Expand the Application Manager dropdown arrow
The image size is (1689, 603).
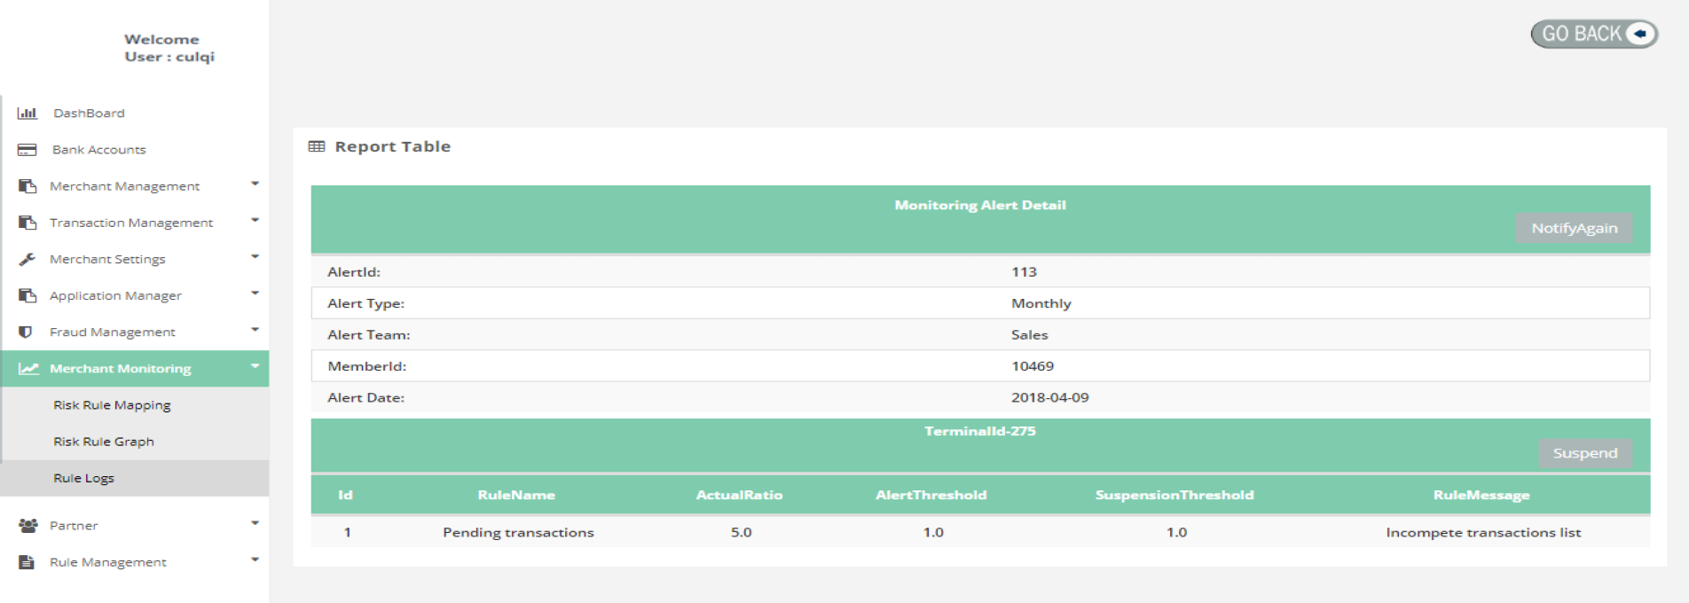click(x=255, y=294)
